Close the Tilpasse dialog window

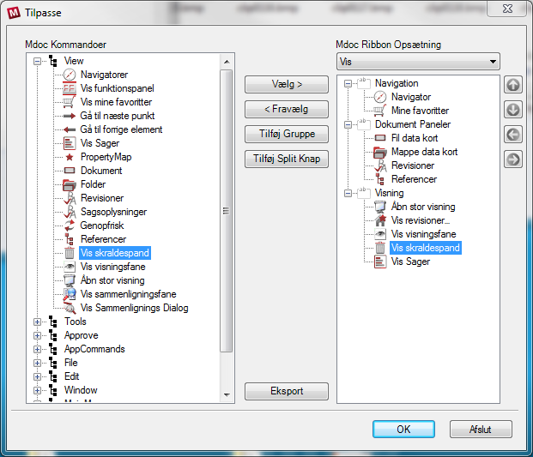click(x=507, y=9)
